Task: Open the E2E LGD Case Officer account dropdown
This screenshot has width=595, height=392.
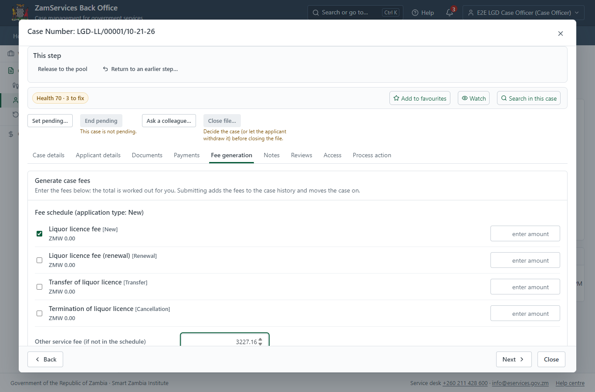Action: click(524, 13)
